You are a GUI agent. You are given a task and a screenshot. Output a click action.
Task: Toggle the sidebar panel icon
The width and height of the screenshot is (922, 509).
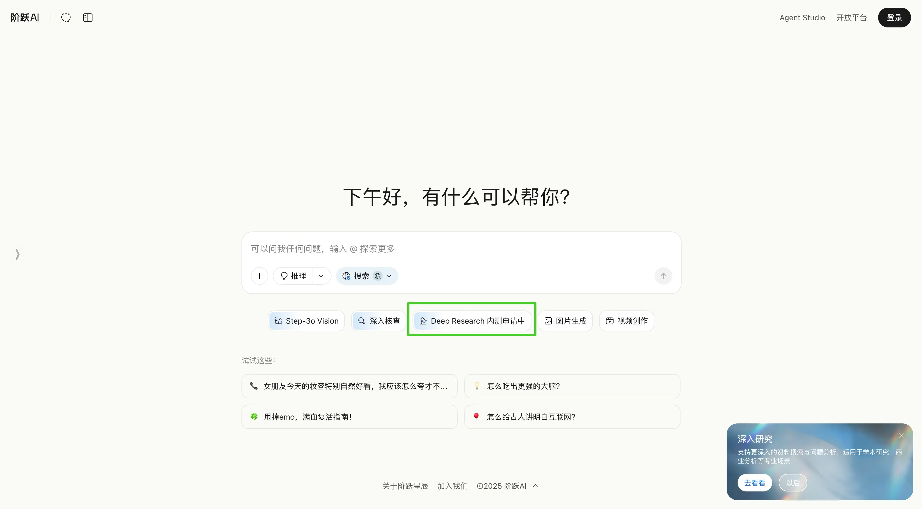click(88, 18)
